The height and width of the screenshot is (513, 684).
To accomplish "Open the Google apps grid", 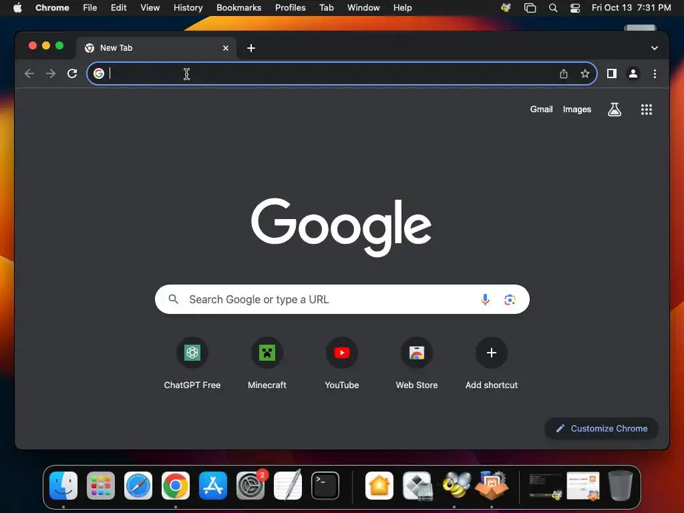I will click(x=646, y=110).
